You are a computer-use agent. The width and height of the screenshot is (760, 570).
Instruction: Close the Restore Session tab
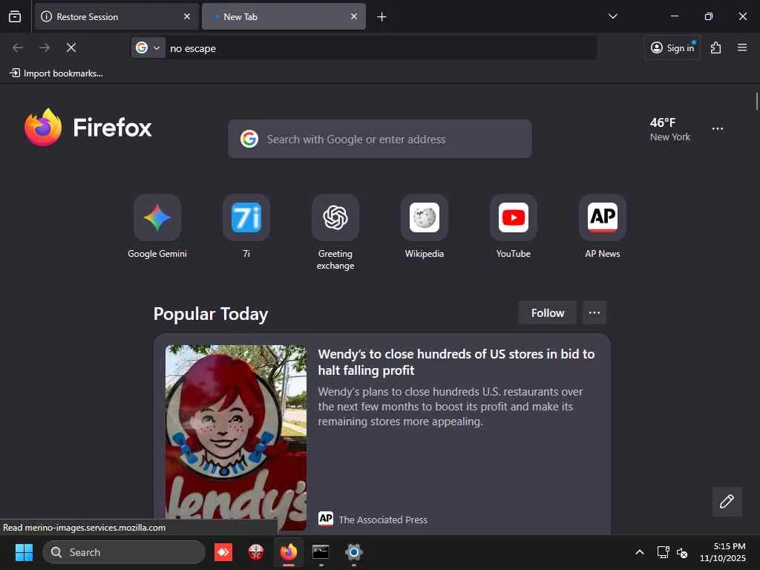(x=187, y=16)
